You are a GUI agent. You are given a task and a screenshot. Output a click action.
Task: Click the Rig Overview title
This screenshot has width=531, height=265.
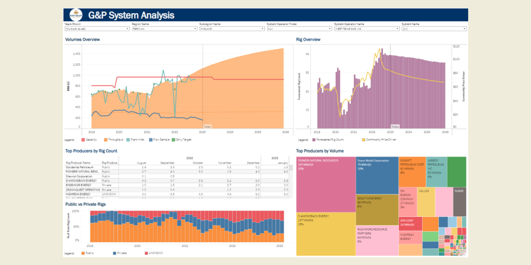point(308,40)
